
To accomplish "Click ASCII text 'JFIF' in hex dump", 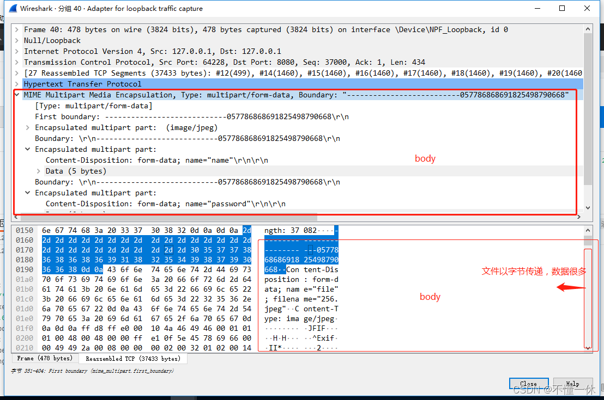I will click(317, 329).
